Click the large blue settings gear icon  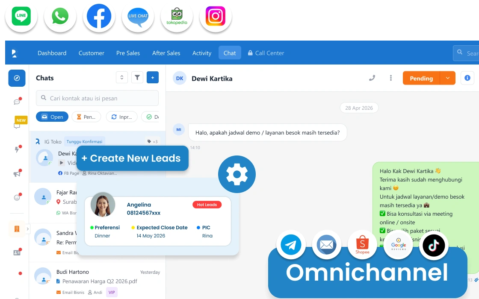coord(237,174)
